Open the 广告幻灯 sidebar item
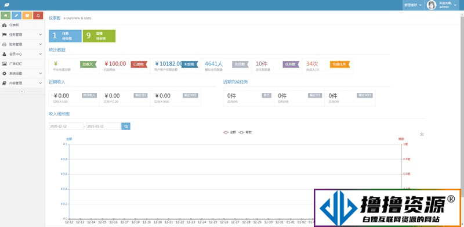Viewport: 464px width, 227px height. [x=23, y=64]
